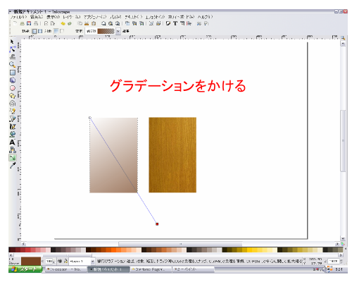Open the 編集 menu

click(x=37, y=17)
